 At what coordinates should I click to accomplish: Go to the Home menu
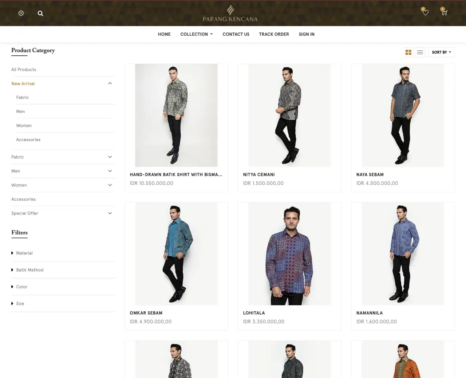[x=164, y=34]
